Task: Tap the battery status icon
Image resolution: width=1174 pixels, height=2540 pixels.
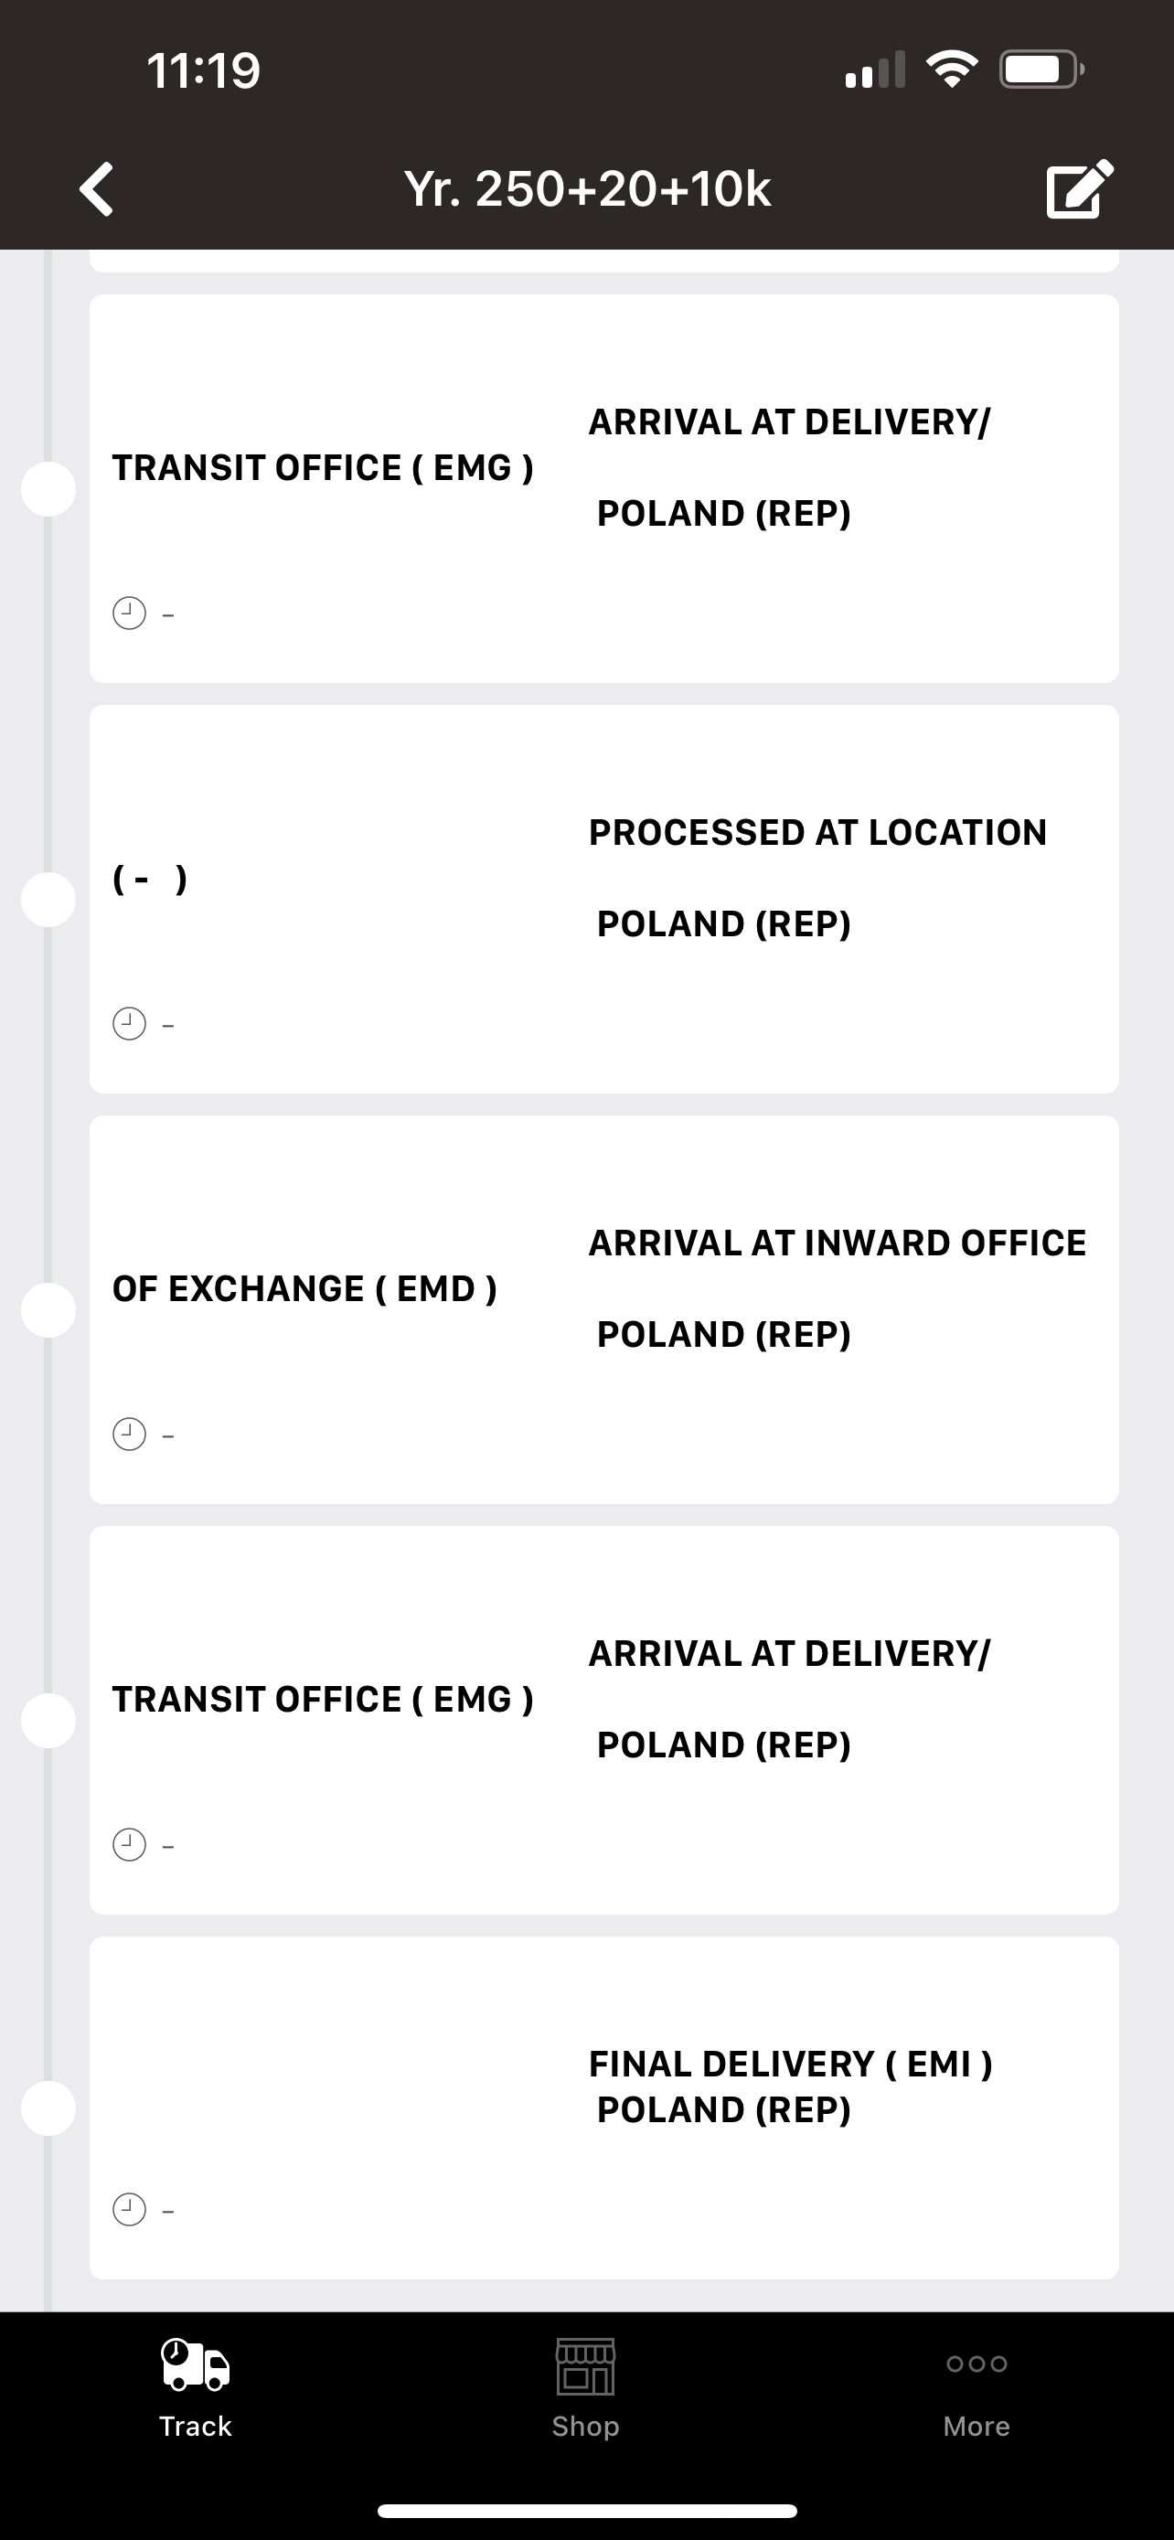Action: coord(1042,69)
